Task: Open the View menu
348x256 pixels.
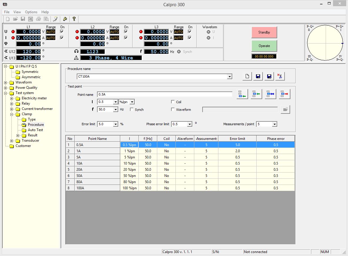Action: (17, 12)
